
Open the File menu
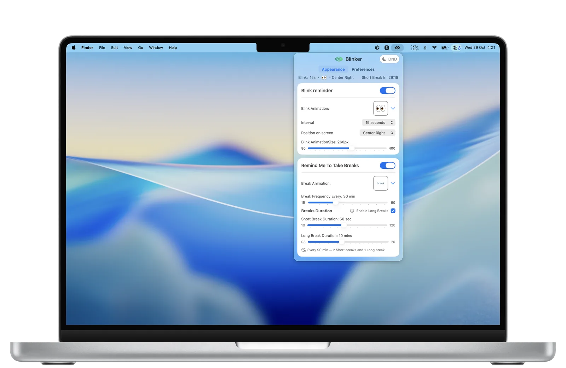(x=102, y=47)
